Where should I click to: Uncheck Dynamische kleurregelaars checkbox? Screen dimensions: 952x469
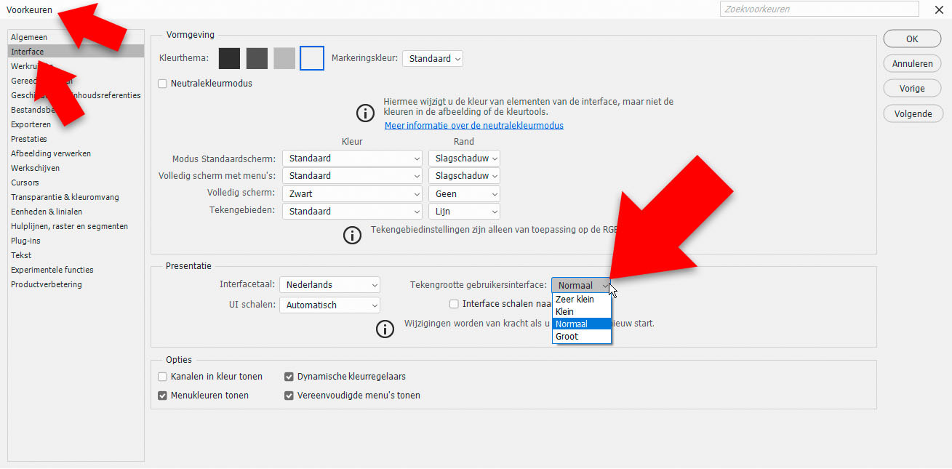tap(289, 377)
